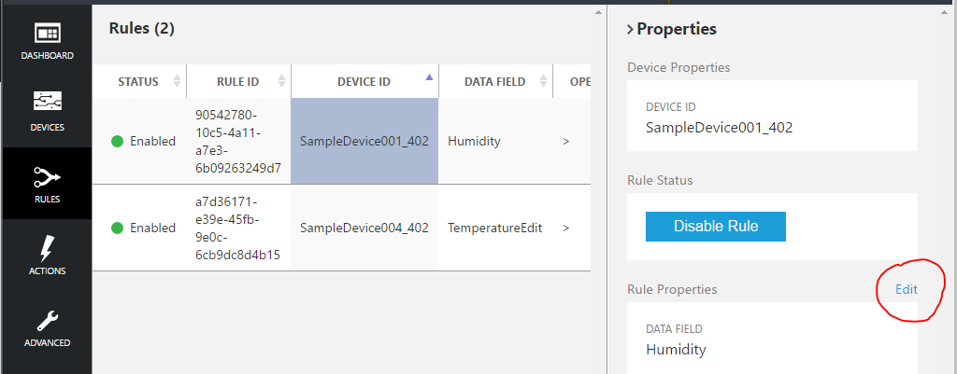The width and height of the screenshot is (957, 374).
Task: Sort rules by Rule ID column
Action: (x=236, y=82)
